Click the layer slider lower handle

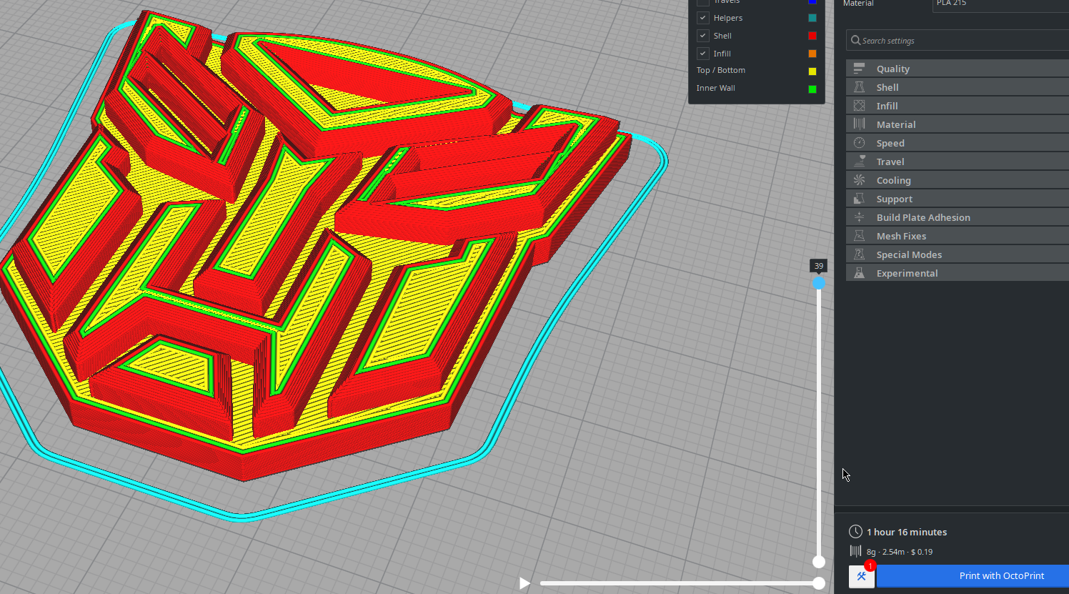coord(819,562)
